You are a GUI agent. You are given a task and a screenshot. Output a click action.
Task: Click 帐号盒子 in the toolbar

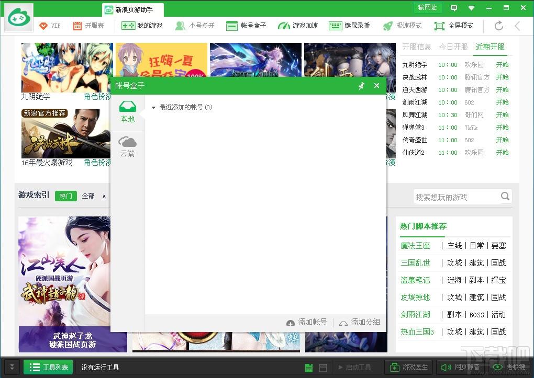point(246,26)
